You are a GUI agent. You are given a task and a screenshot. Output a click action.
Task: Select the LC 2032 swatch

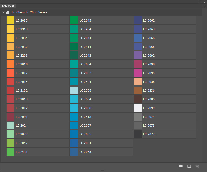[11, 47]
